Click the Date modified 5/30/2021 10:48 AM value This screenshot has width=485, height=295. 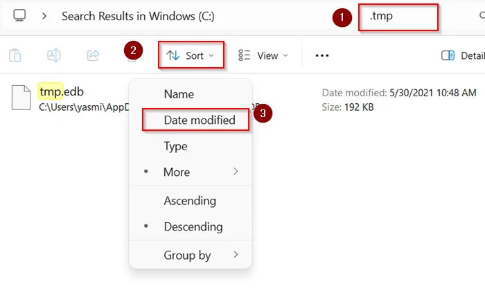(x=433, y=93)
